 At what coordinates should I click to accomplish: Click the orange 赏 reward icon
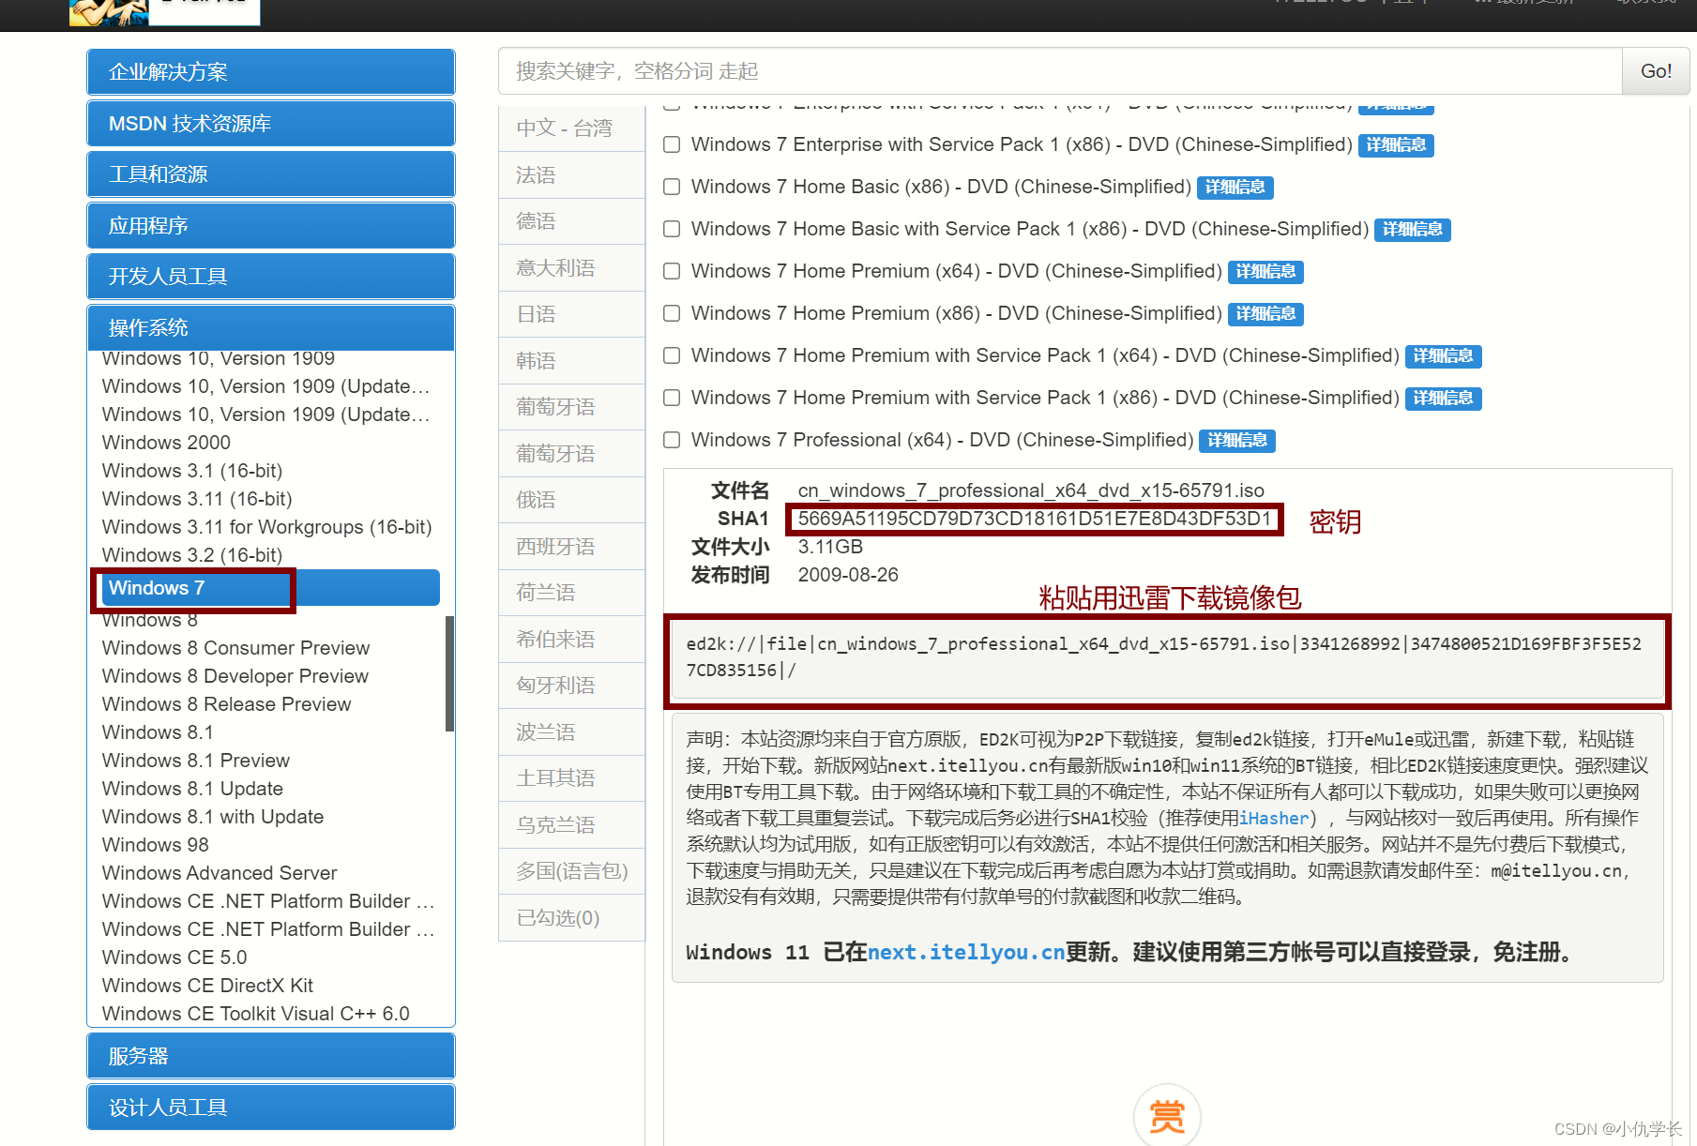pos(1167,1116)
